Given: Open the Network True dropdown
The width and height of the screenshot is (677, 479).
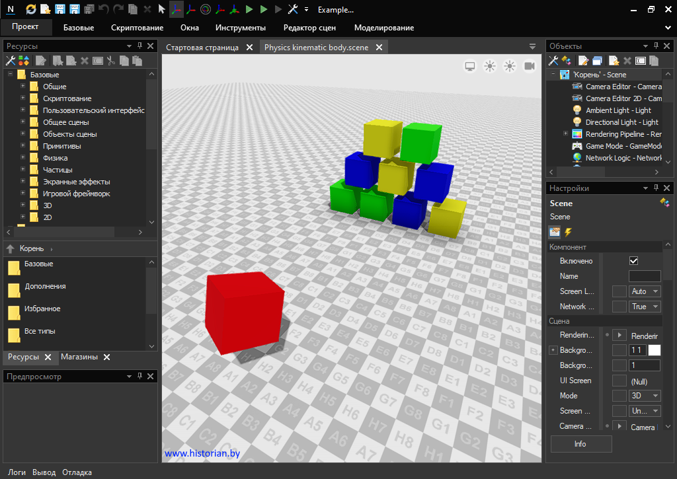Looking at the screenshot, I should (x=646, y=307).
